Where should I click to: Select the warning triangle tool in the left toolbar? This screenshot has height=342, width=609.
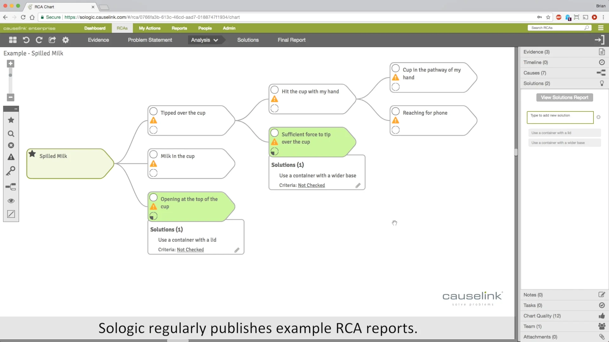11,157
